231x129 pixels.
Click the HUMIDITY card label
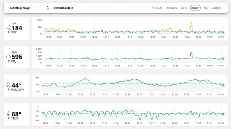tap(18, 90)
